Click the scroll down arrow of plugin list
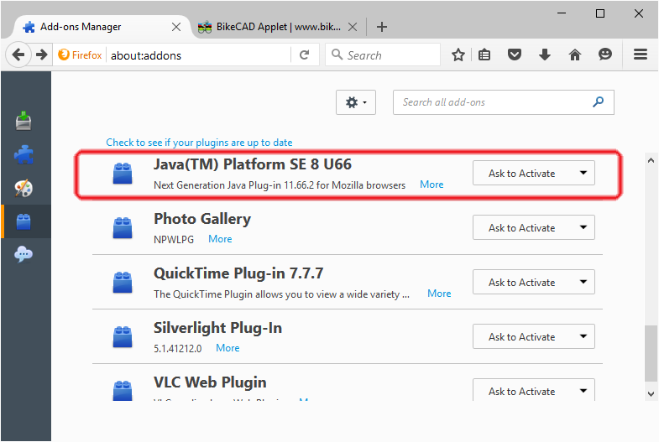The height and width of the screenshot is (442, 659). 651,393
